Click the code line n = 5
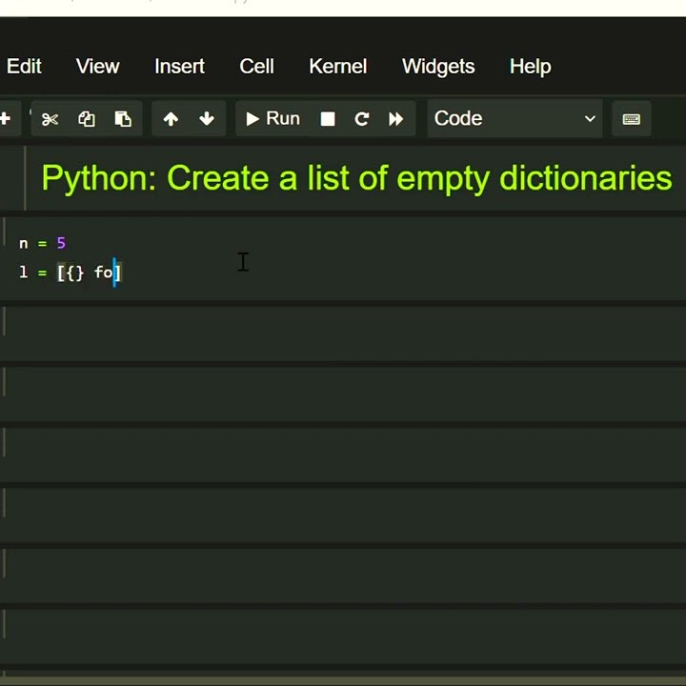 point(42,243)
